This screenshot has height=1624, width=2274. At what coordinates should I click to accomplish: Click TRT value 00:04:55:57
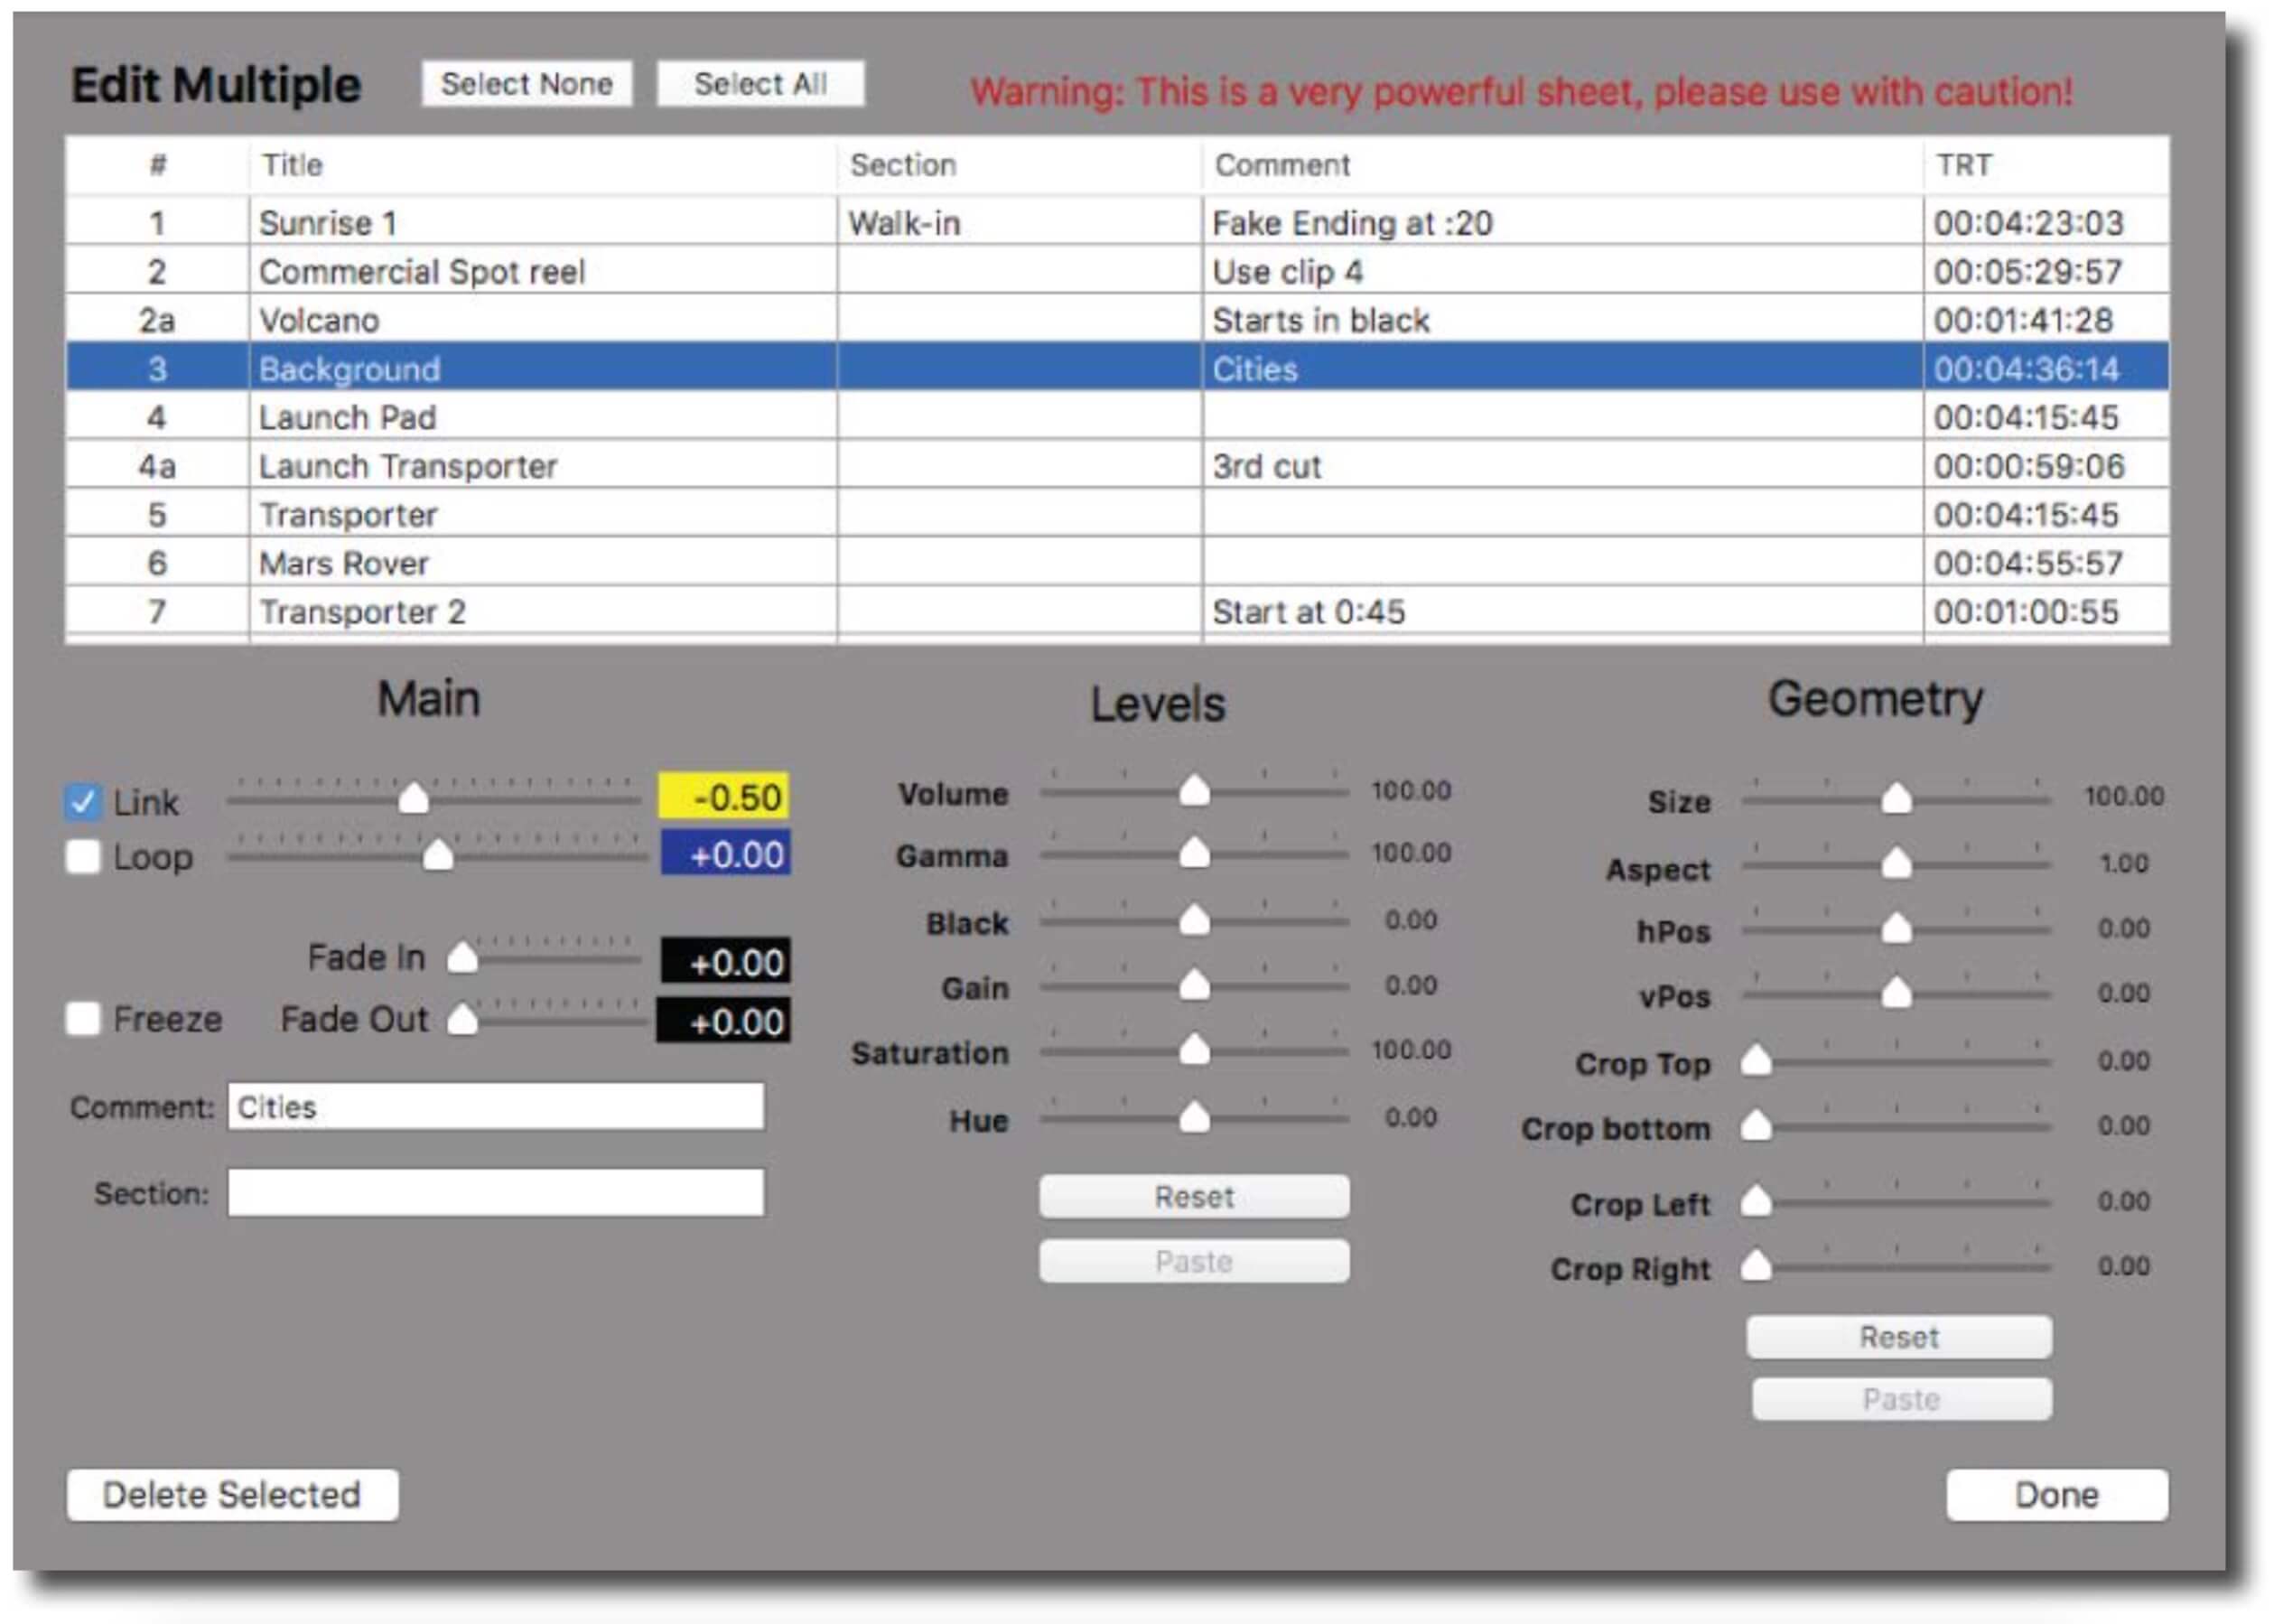(2028, 563)
